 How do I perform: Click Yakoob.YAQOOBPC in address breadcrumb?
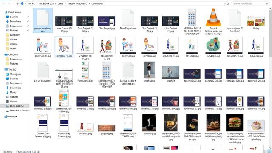tap(77, 3)
